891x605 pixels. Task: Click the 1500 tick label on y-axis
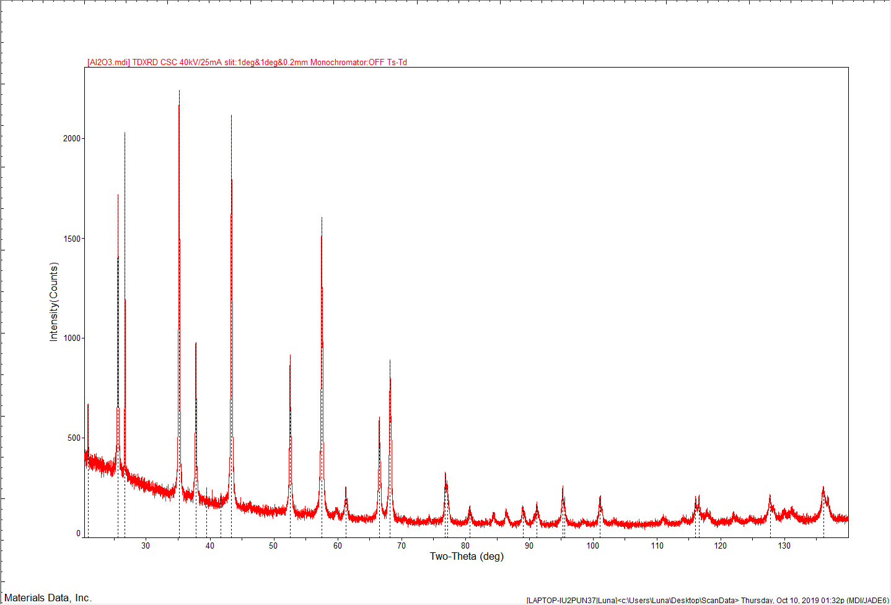(72, 239)
